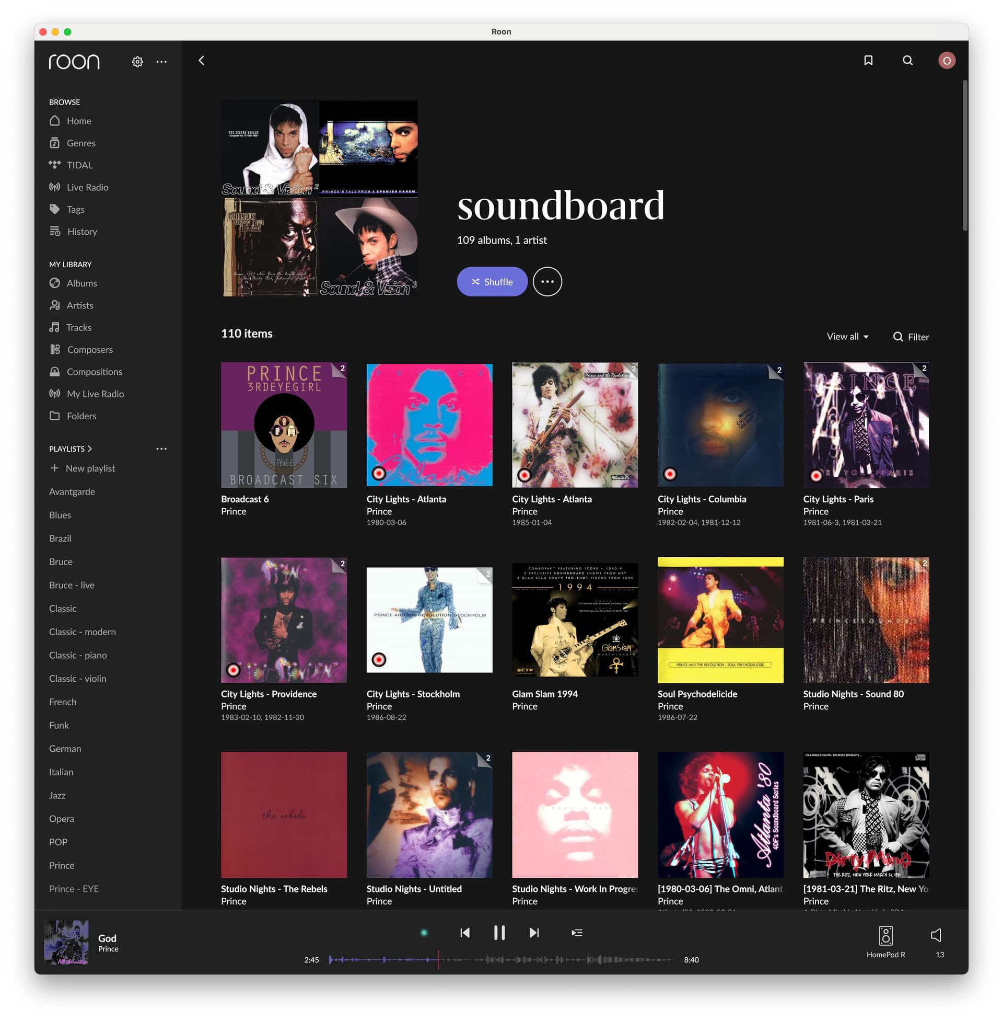Open playlists more options dots
Image resolution: width=1003 pixels, height=1020 pixels.
(x=162, y=449)
